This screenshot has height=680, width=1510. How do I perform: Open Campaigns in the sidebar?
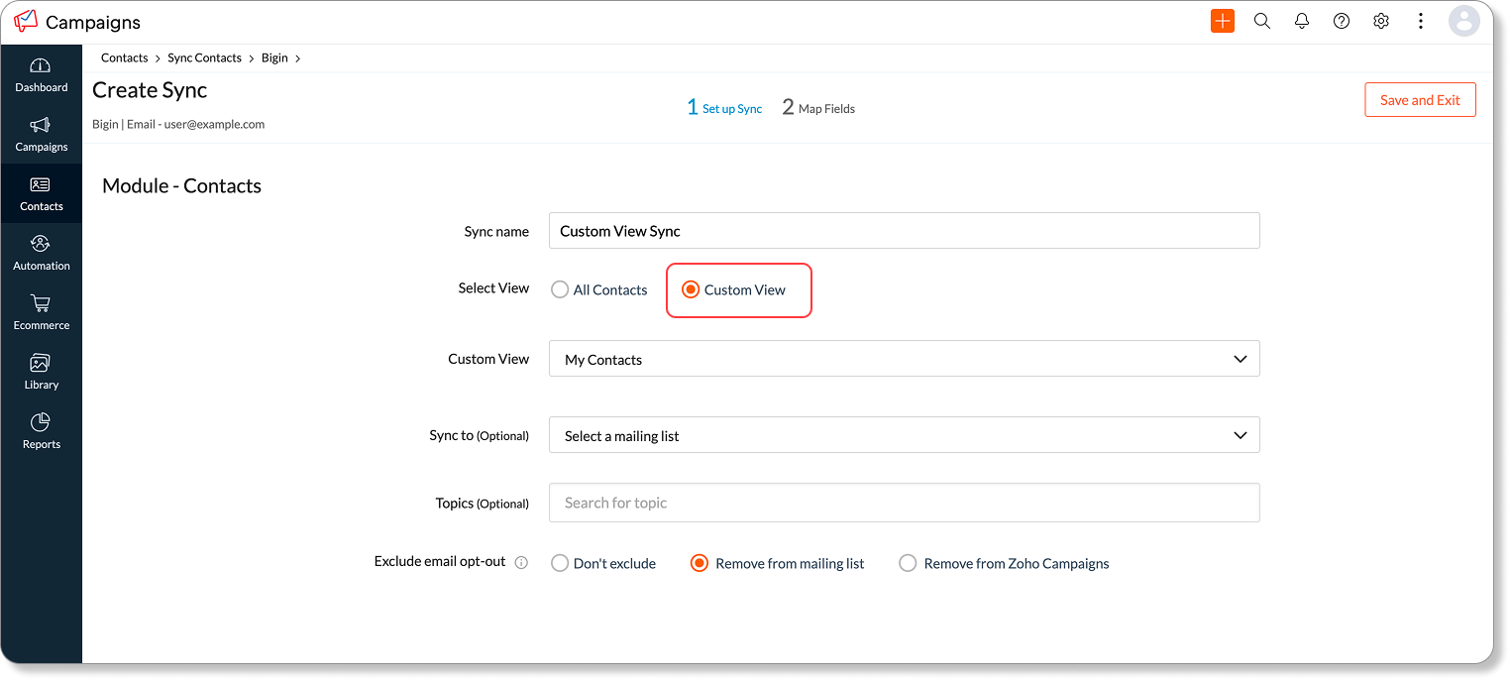42,135
